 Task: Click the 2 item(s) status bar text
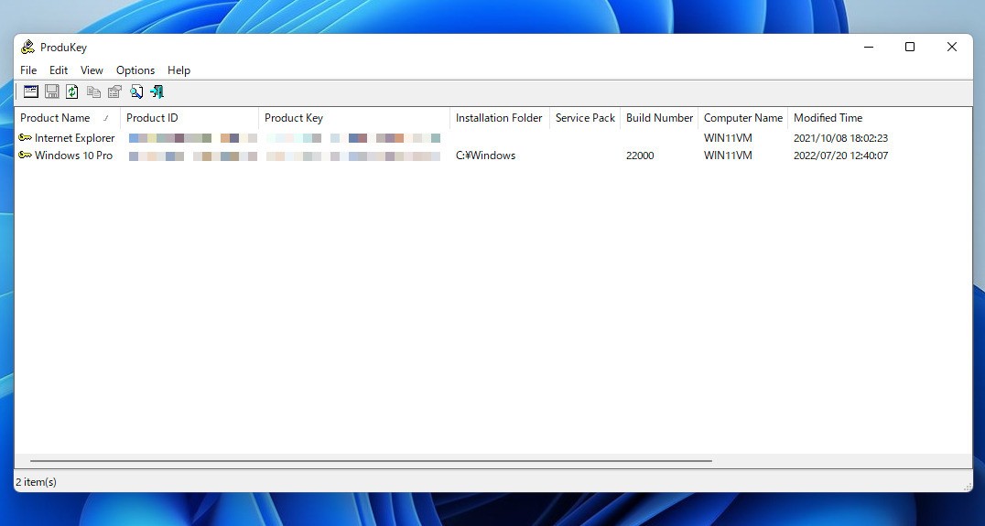pyautogui.click(x=36, y=482)
